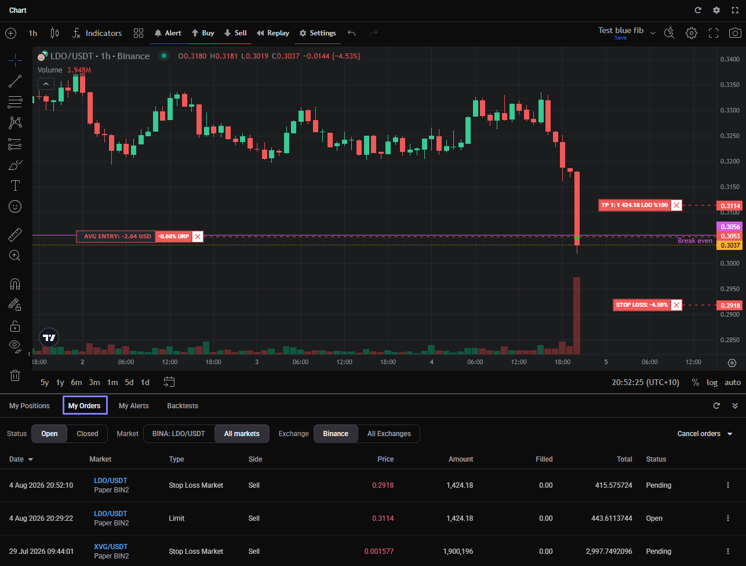Refresh the orders list
Screen dimensions: 746x566
[716, 406]
